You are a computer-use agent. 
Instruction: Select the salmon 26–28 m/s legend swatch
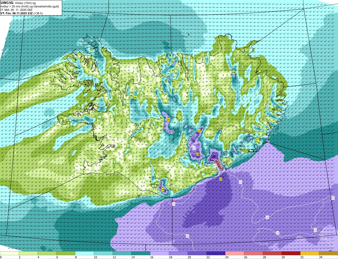(x=253, y=253)
